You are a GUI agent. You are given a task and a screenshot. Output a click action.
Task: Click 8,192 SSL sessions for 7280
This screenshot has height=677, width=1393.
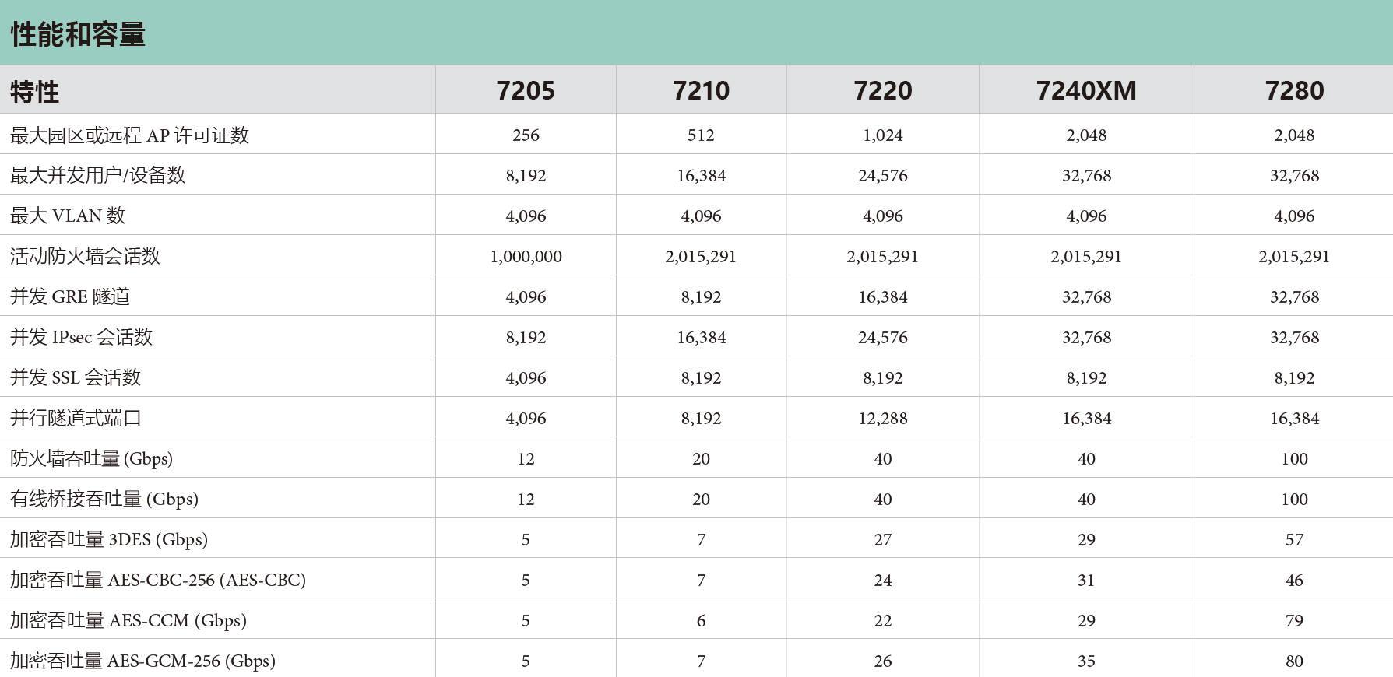(x=1294, y=378)
